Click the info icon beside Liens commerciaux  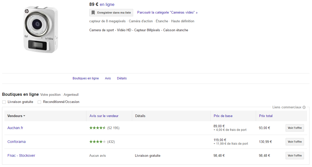point(304,107)
